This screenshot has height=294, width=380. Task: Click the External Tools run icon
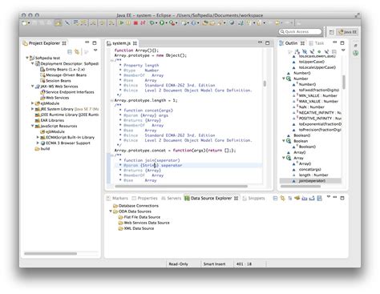[172, 23]
